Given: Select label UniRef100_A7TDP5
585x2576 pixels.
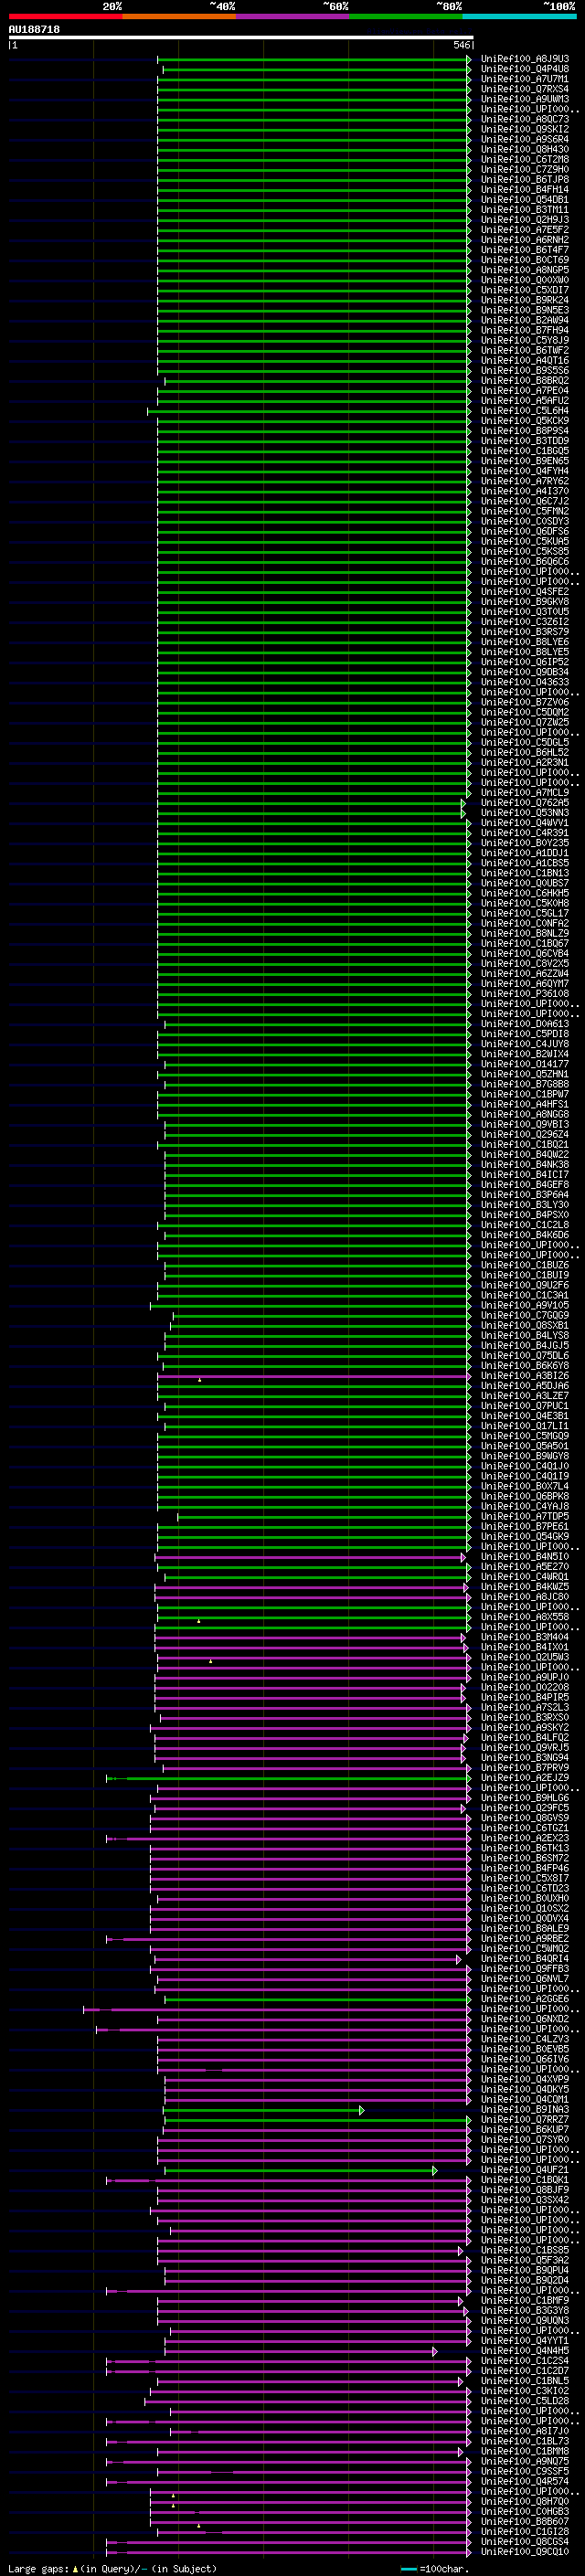Looking at the screenshot, I should 525,1516.
